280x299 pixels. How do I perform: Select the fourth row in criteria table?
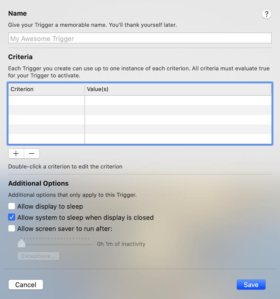pos(140,129)
